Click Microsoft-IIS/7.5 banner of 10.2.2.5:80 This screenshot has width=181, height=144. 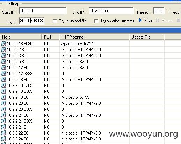75,62
